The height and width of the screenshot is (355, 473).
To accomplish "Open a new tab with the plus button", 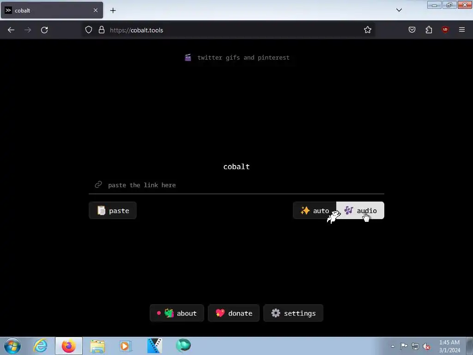I will [113, 11].
